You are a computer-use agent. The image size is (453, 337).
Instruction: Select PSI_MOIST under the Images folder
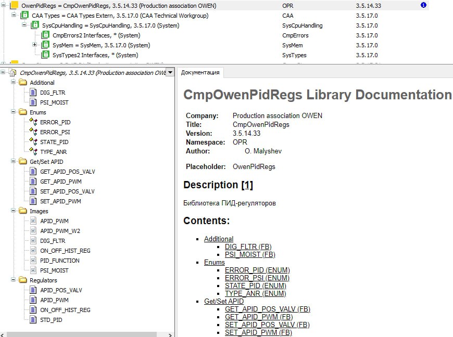pyautogui.click(x=54, y=270)
